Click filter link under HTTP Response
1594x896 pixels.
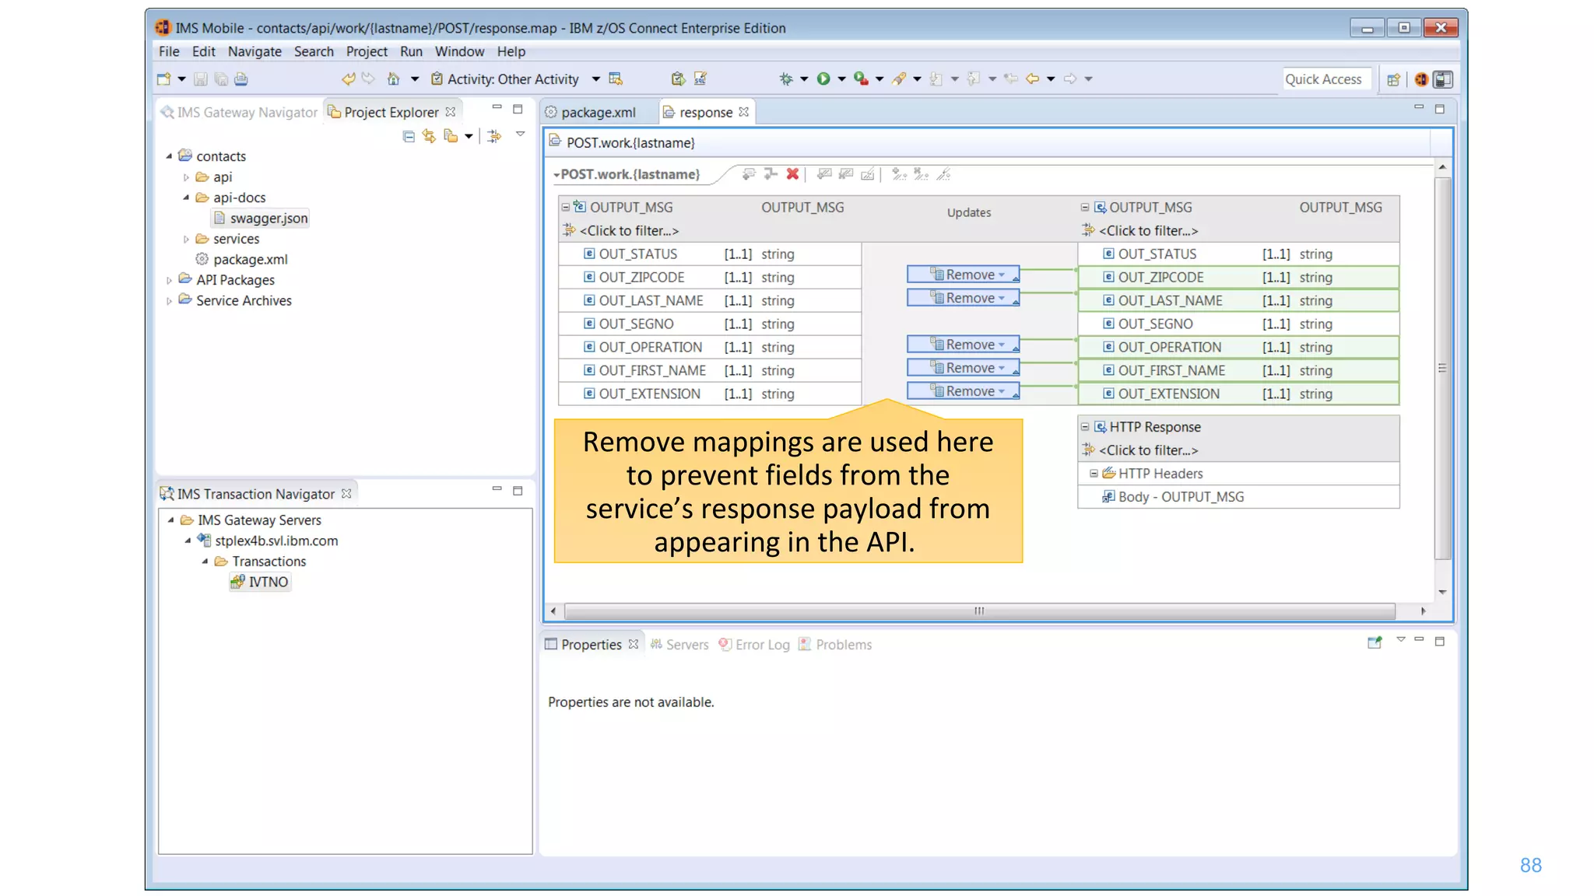(1148, 450)
